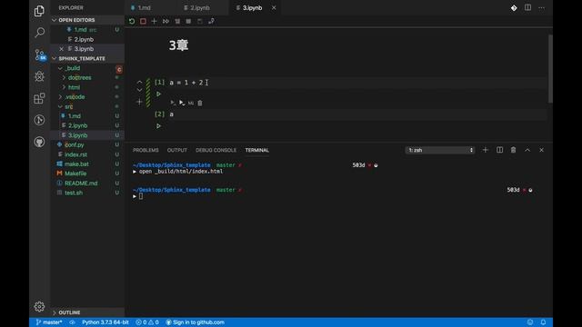Open the Problems panel tab
Screen dimensions: 582x327
[x=145, y=150]
